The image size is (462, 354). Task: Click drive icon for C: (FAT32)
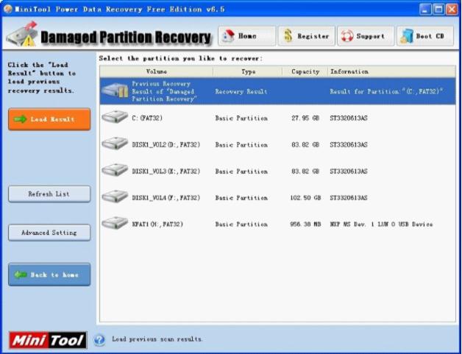[x=115, y=117]
